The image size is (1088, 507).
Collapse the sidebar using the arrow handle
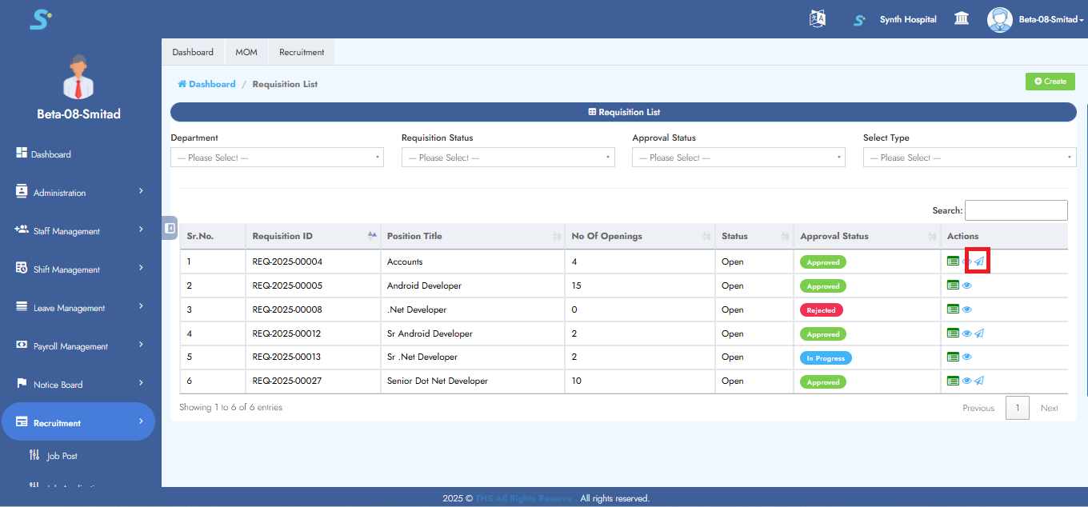170,228
